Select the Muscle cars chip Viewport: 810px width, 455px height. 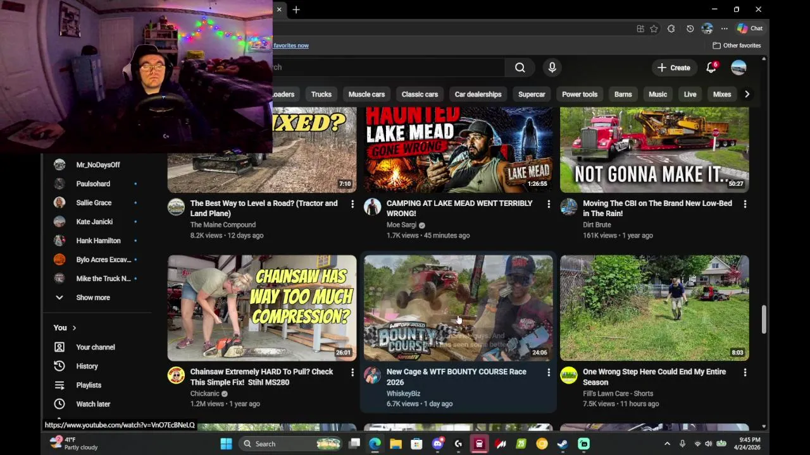pos(366,94)
